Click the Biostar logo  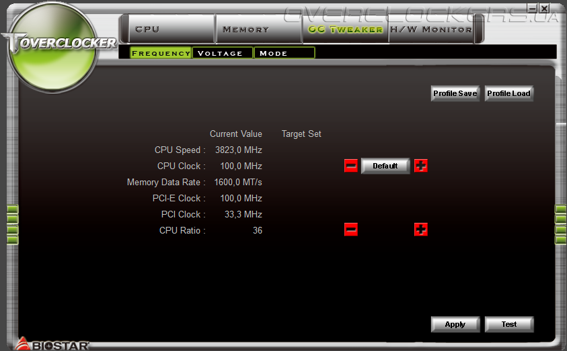pos(52,344)
